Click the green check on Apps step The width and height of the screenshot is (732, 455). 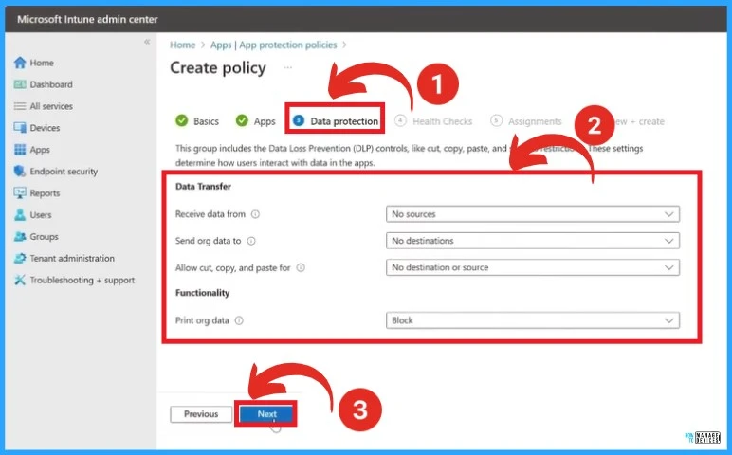click(242, 121)
